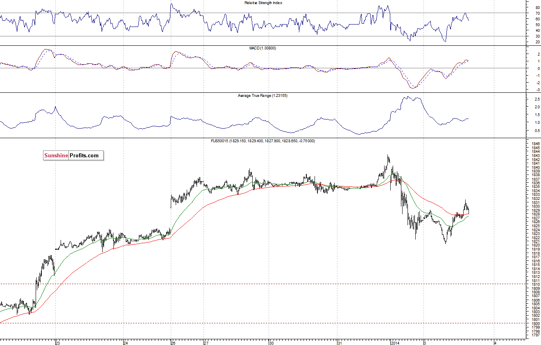Select the 1828 price on the price scale
This screenshot has width=541, height=345.
coord(536,214)
